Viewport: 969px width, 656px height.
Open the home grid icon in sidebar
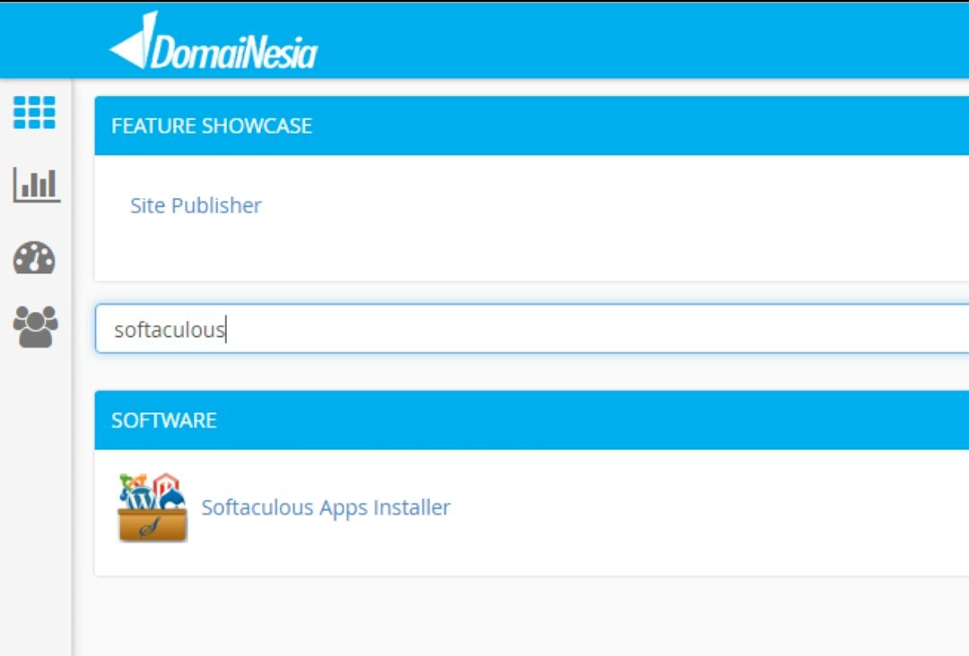click(35, 113)
